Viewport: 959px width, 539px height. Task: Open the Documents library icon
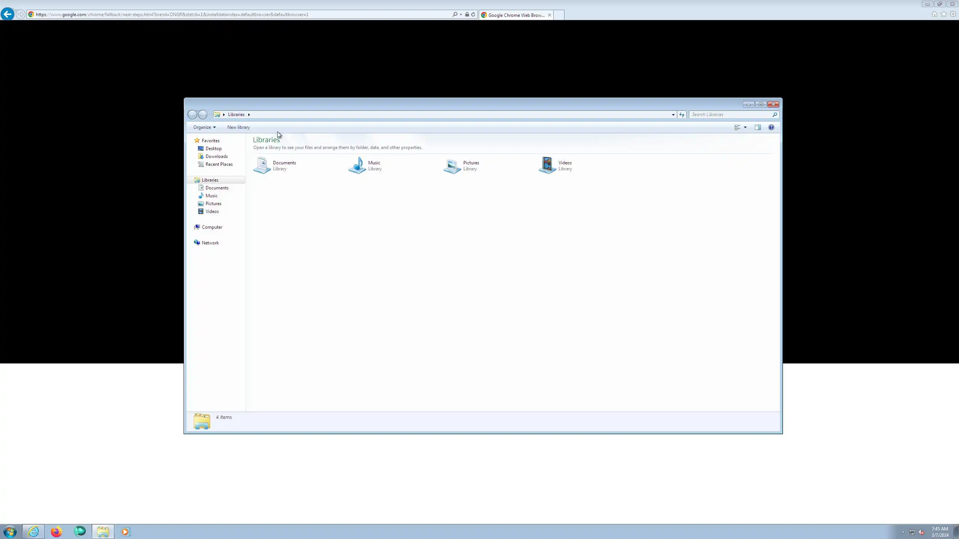pos(262,165)
